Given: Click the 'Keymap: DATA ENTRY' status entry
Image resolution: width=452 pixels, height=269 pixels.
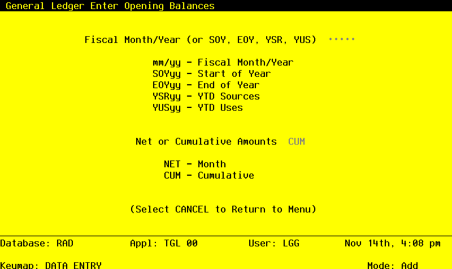Looking at the screenshot, I should coord(51,265).
